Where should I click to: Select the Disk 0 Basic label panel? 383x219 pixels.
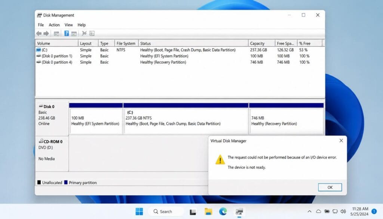click(x=52, y=118)
